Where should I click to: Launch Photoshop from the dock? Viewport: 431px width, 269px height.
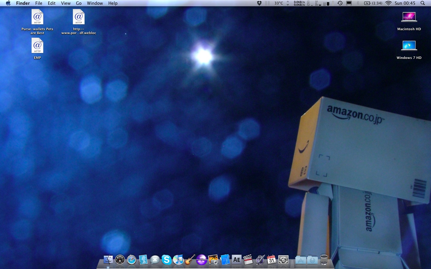225,260
